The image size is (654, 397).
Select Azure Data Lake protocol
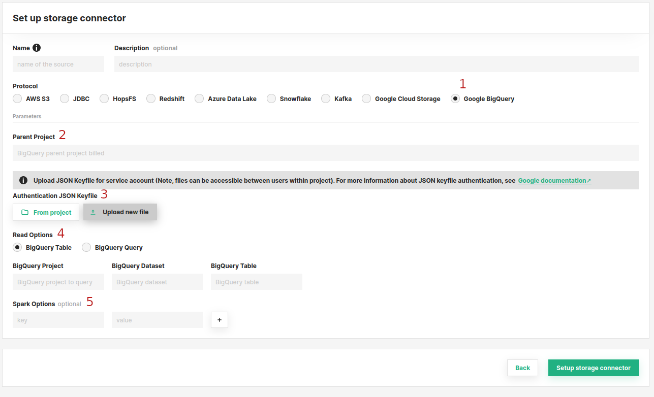point(199,98)
